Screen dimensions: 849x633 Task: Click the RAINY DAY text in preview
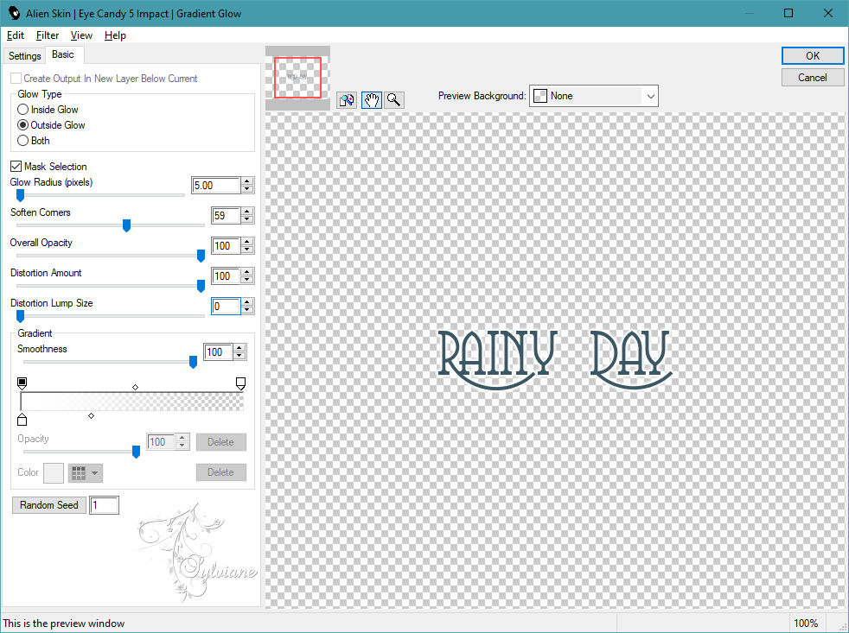pos(555,359)
